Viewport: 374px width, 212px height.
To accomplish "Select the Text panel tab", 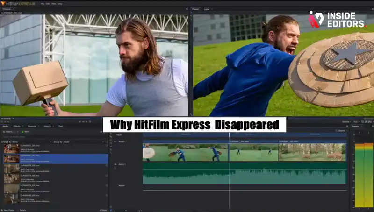I will click(61, 126).
